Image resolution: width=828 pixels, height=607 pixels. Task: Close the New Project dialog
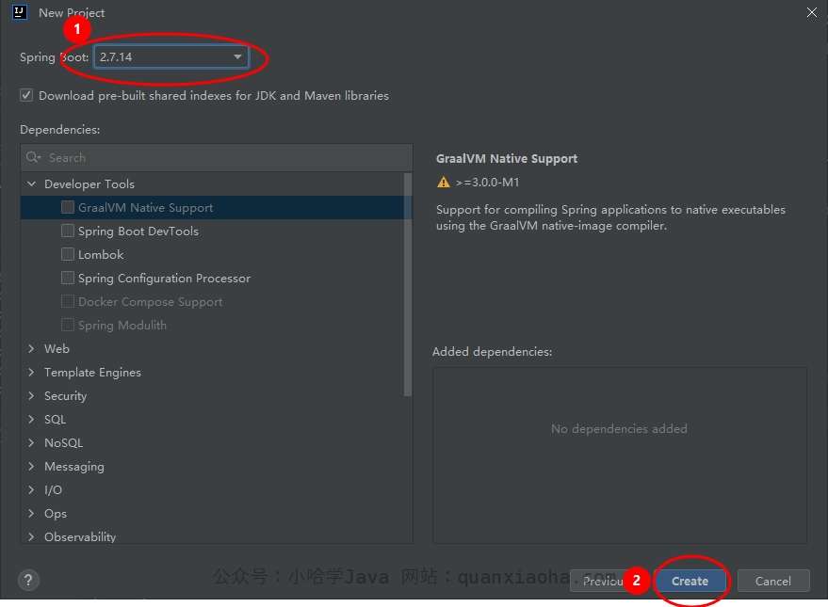812,12
